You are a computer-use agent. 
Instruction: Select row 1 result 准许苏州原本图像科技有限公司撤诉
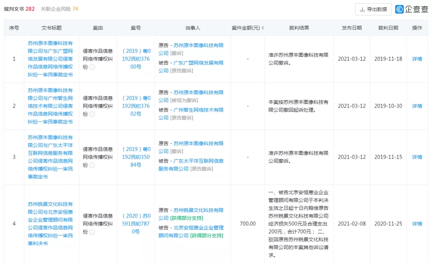tap(298, 59)
